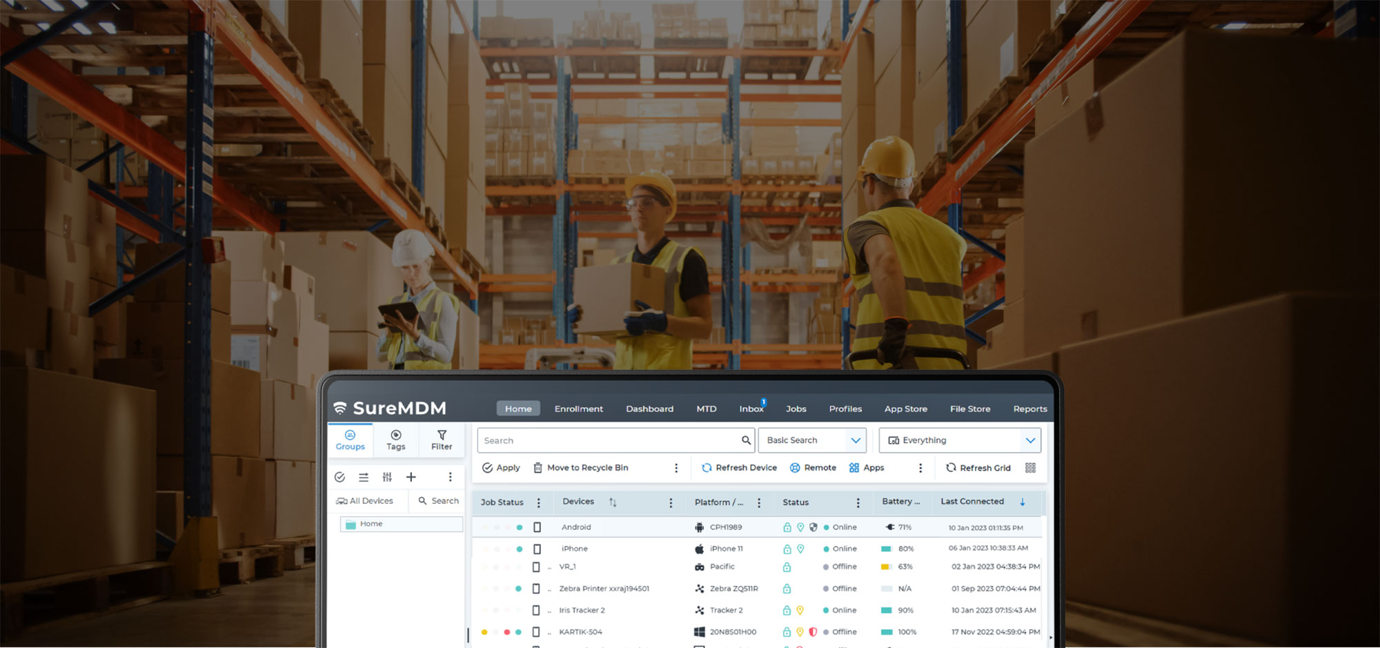Screen dimensions: 1380x648
Task: Click the circled checkmark icon in groups toolbar
Action: tap(339, 477)
